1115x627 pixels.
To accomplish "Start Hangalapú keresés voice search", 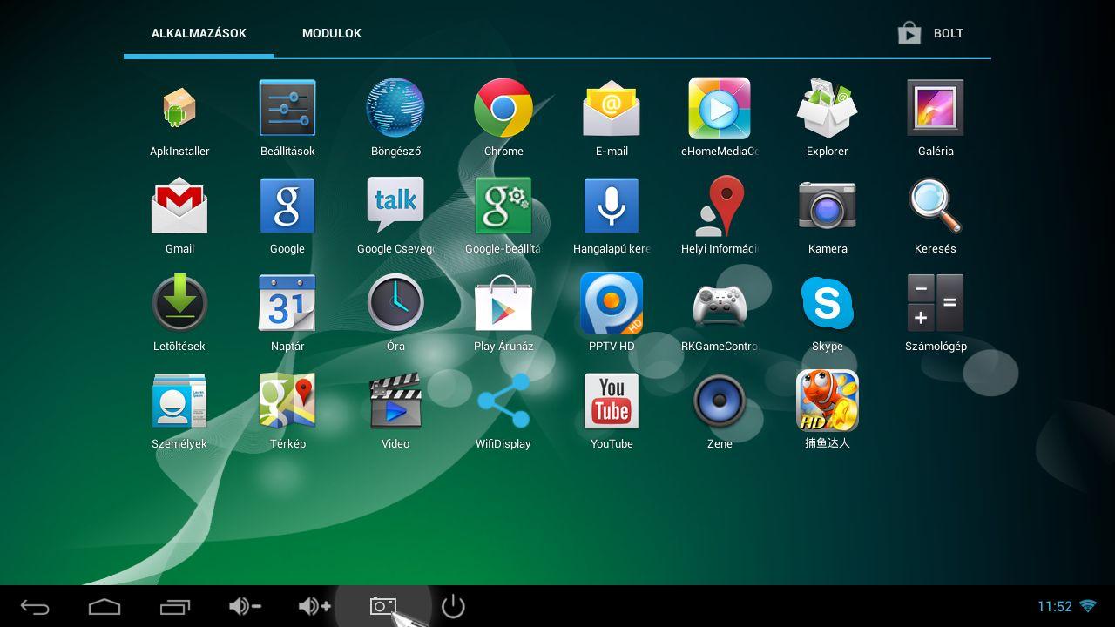I will pos(612,206).
